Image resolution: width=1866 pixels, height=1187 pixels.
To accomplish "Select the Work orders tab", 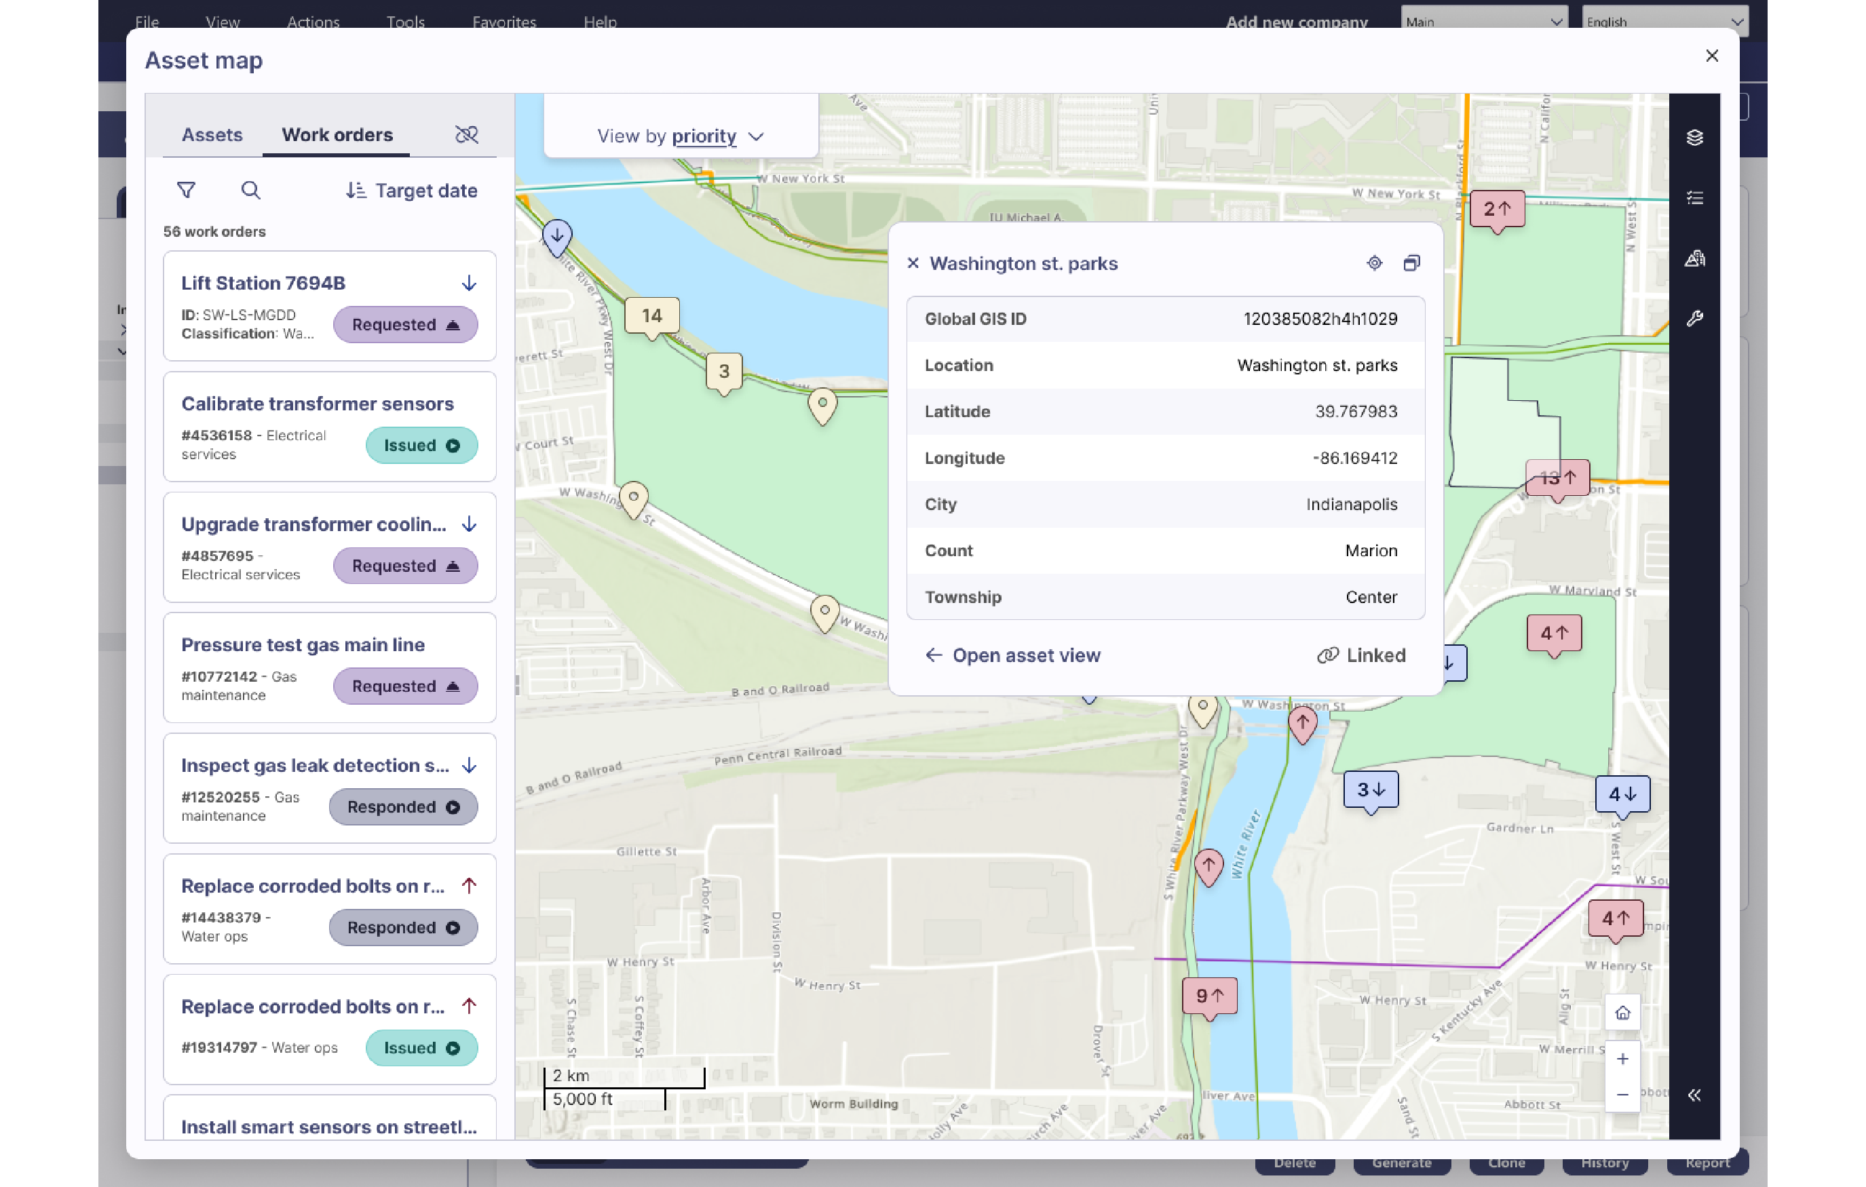I will point(337,135).
